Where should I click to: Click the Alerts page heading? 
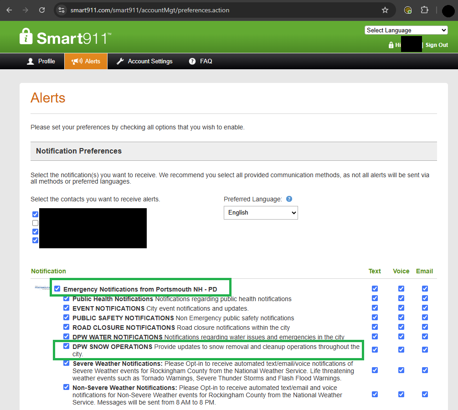click(x=48, y=98)
